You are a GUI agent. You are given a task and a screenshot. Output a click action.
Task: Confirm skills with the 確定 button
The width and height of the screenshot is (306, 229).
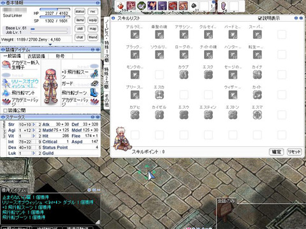(x=277, y=152)
